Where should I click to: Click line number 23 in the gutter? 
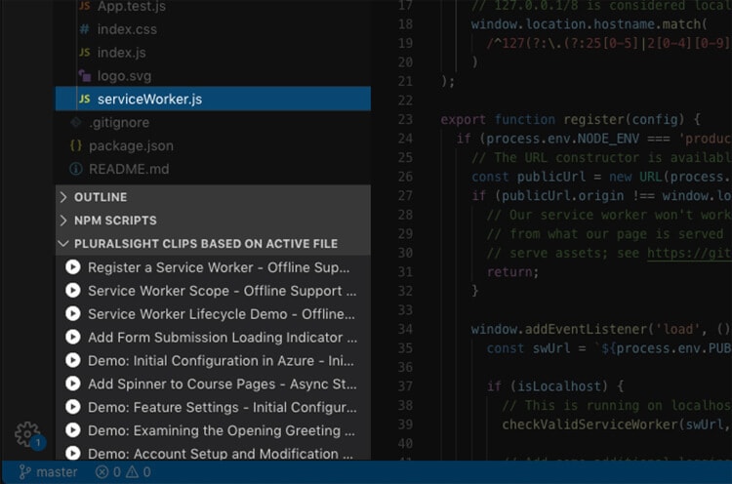(405, 119)
